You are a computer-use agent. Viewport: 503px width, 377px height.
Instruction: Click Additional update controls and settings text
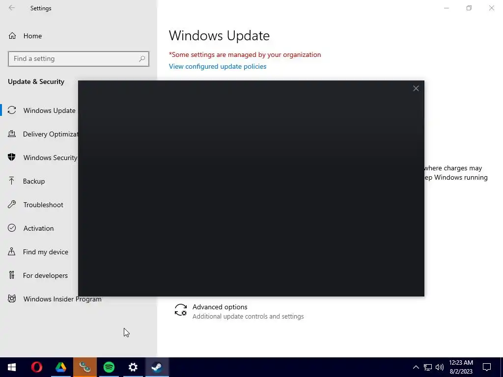point(248,317)
